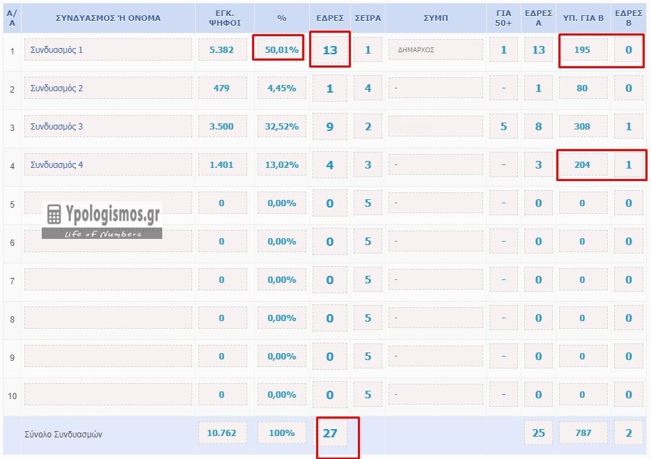
Task: Click the Συνδυασμός 2 name field
Action: [x=108, y=88]
